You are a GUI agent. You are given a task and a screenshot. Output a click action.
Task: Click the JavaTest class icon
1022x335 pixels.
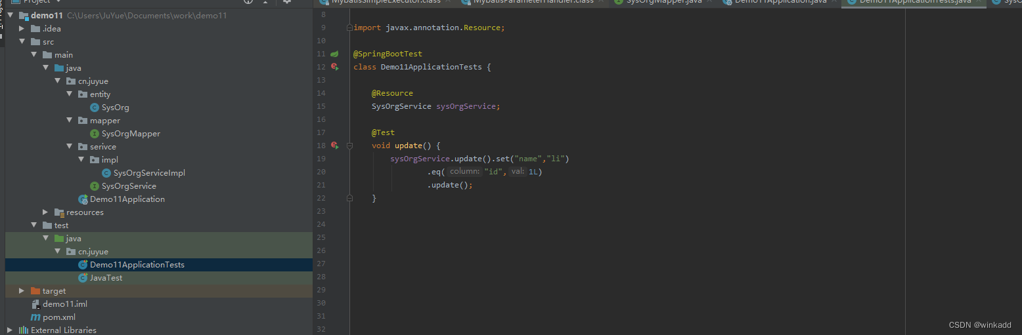(x=83, y=278)
